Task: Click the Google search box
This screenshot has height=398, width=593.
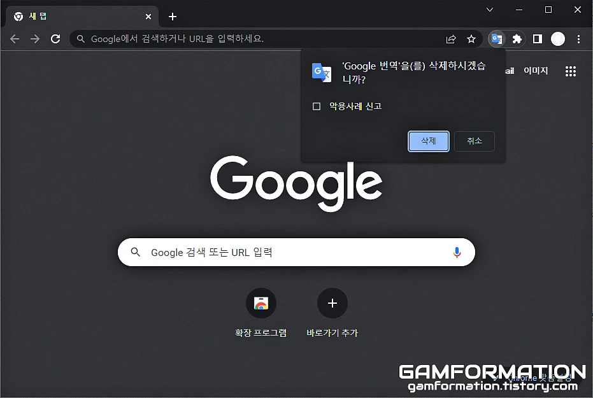Action: [296, 252]
